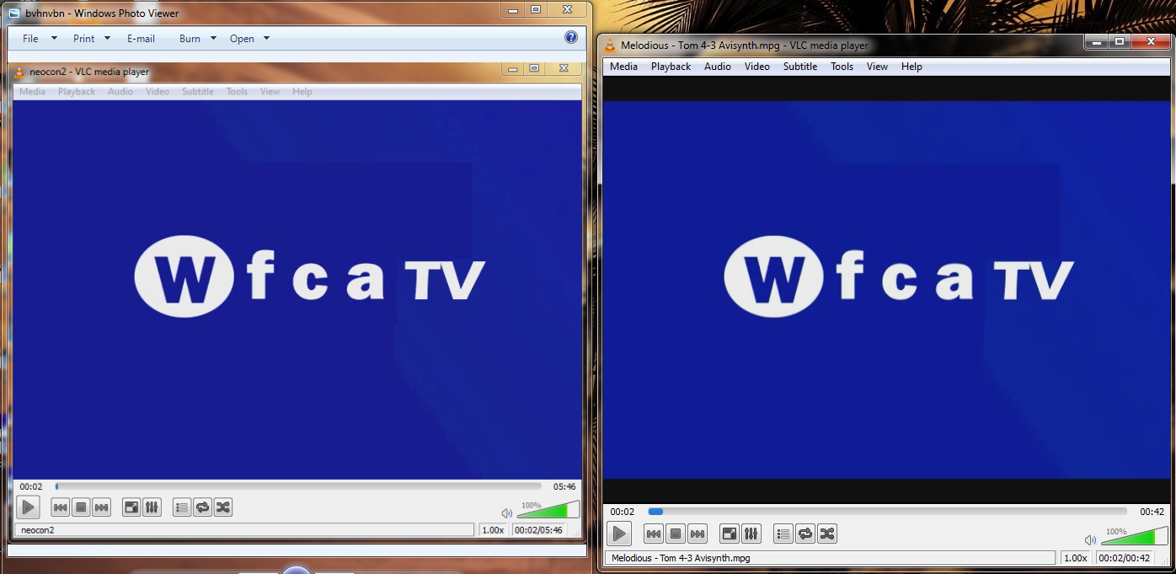Viewport: 1176px width, 574px height.
Task: Click elapsed time 00:02 in Melodious VLC
Action: tap(623, 512)
